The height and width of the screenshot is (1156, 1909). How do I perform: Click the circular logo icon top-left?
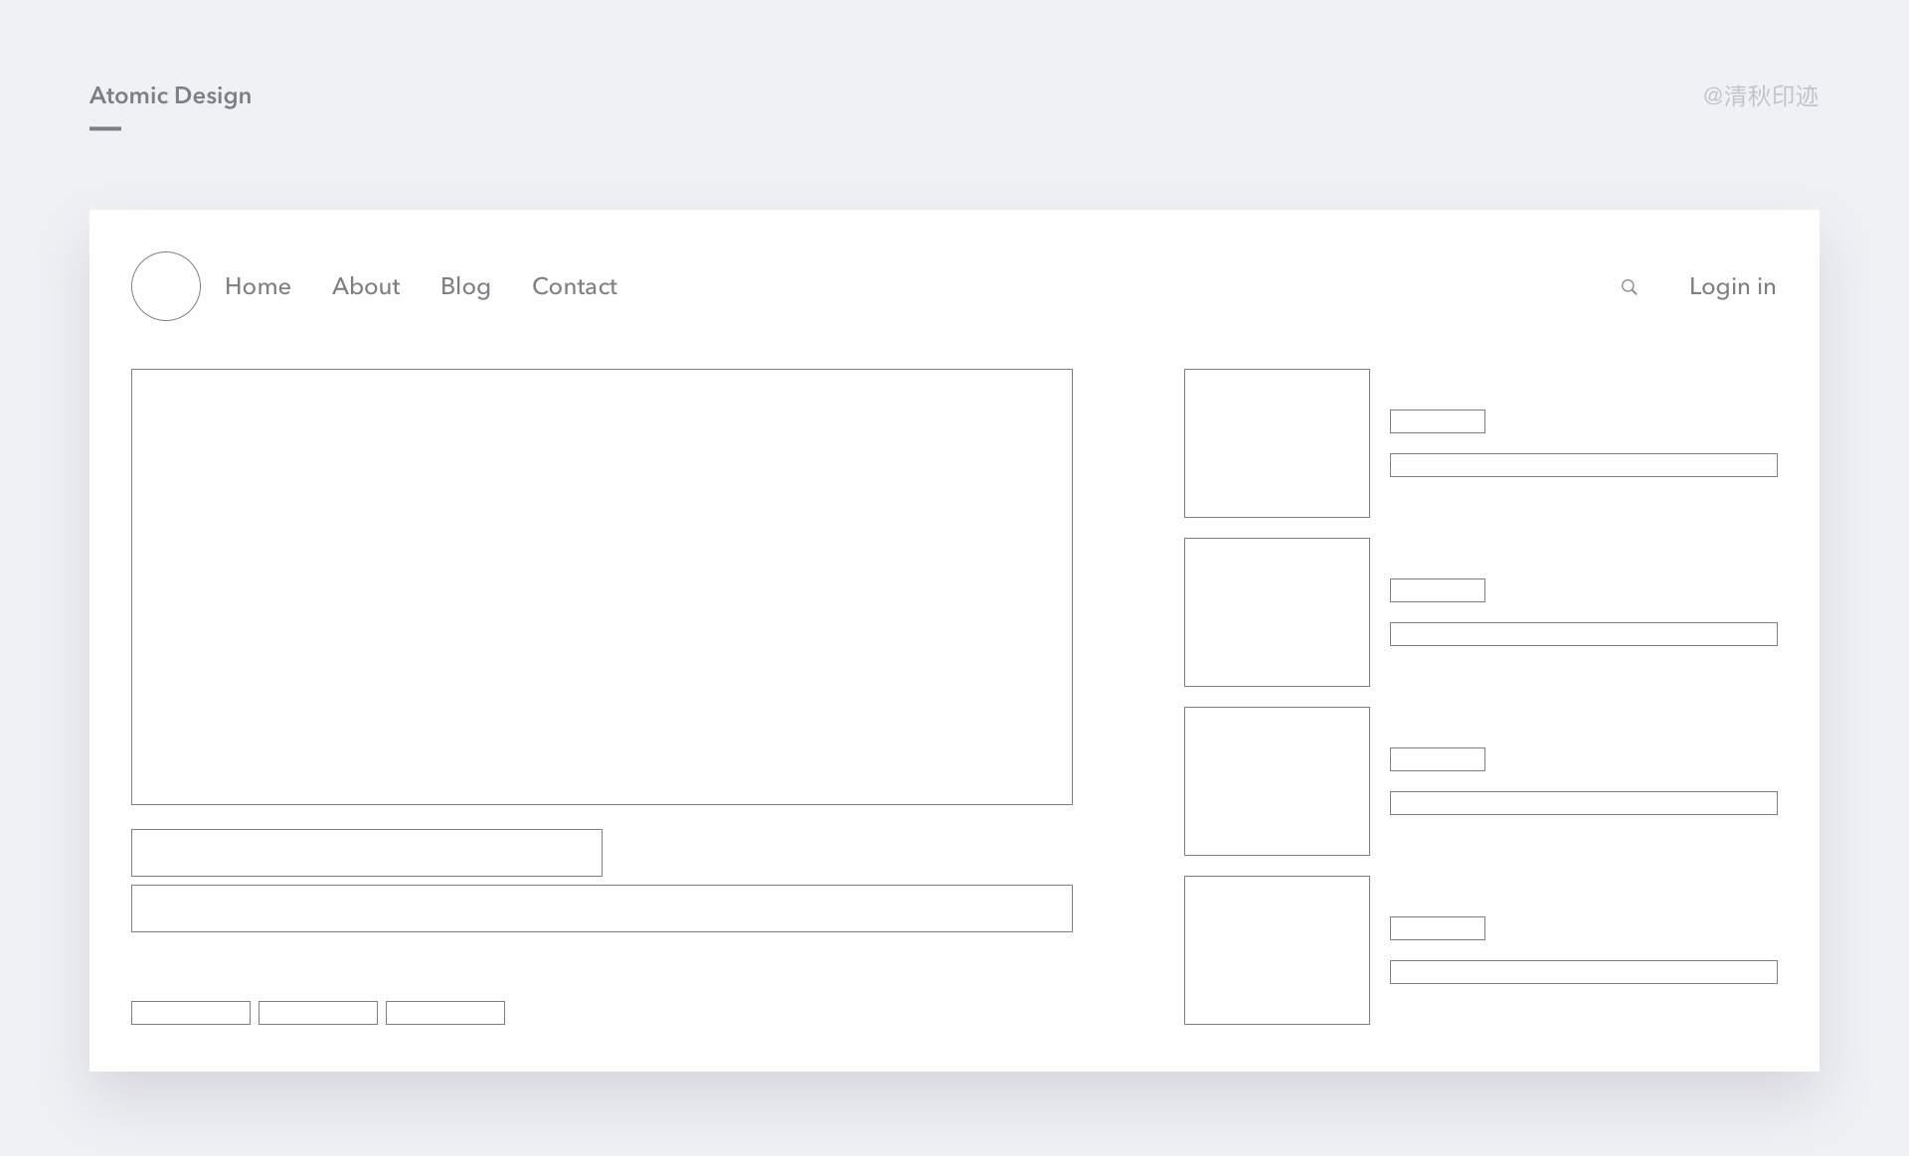click(165, 286)
